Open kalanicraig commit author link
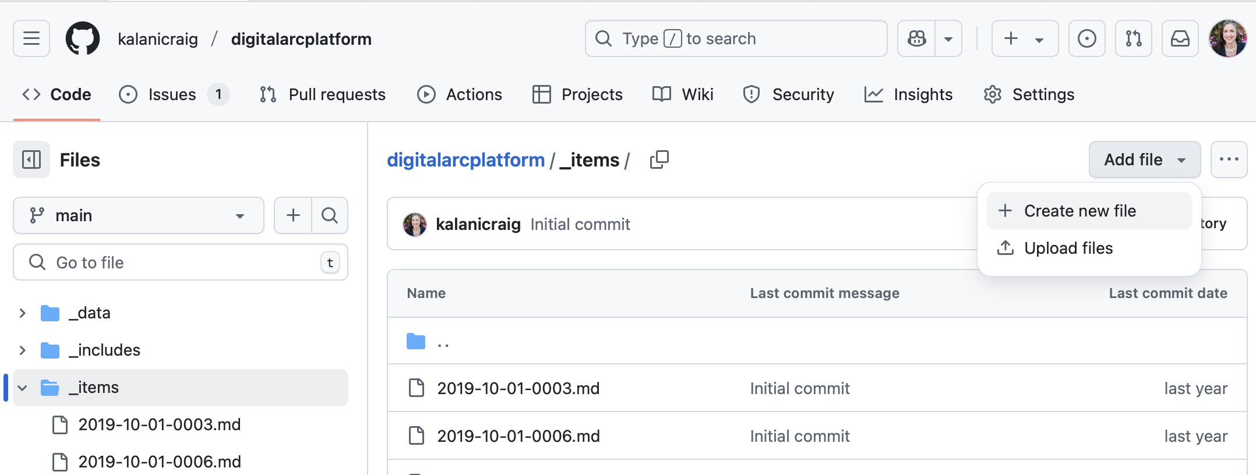1256x475 pixels. (478, 224)
